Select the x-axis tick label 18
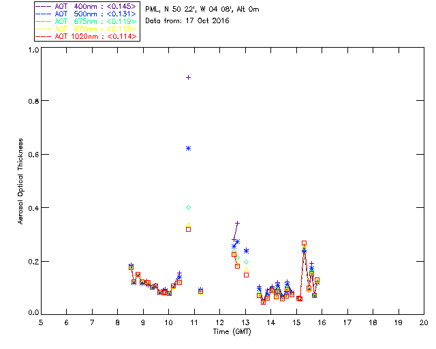Viewport: 436px width, 349px height. point(373,322)
